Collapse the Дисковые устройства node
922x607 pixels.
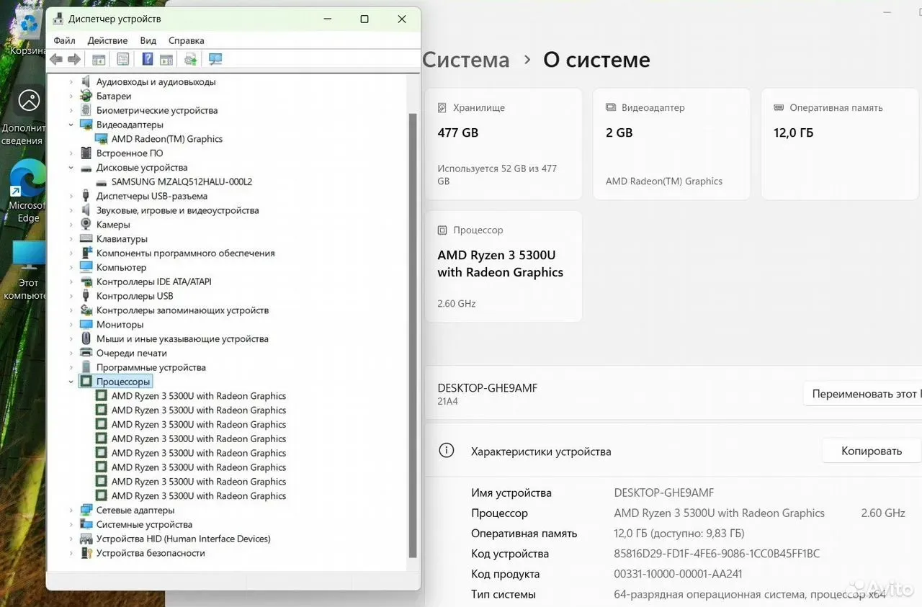tap(71, 168)
